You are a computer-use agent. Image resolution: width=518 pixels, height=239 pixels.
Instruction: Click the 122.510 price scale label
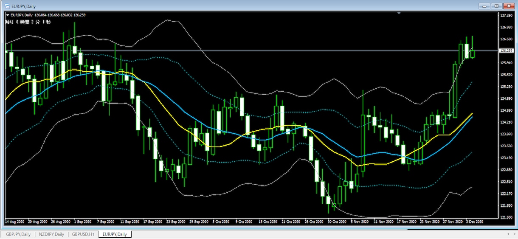(506, 182)
